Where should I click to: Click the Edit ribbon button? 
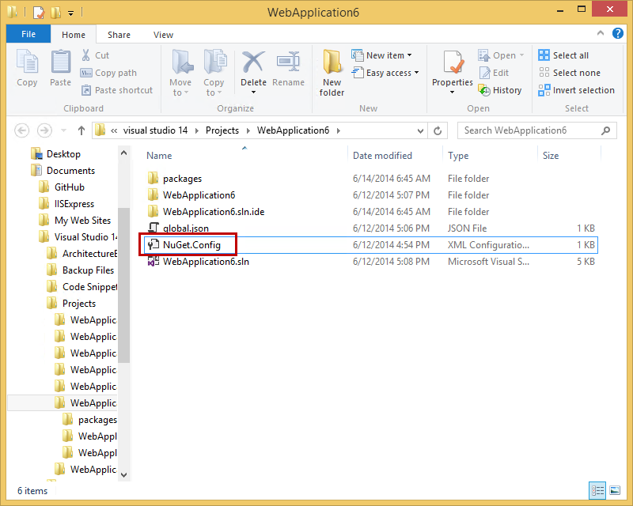pos(494,73)
